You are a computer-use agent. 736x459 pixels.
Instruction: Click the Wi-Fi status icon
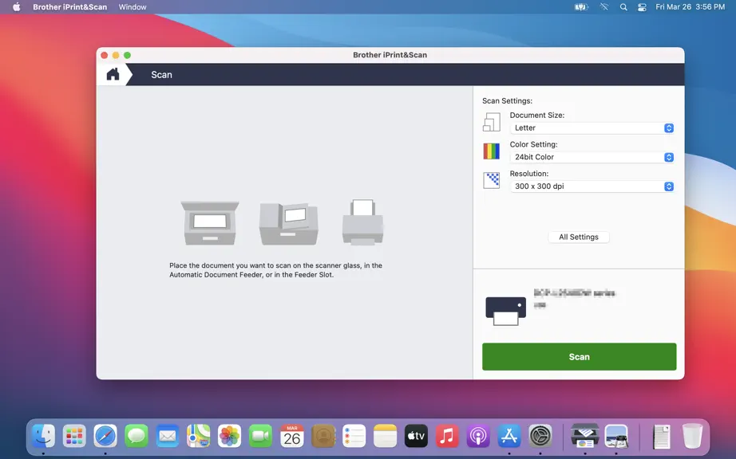coord(604,7)
